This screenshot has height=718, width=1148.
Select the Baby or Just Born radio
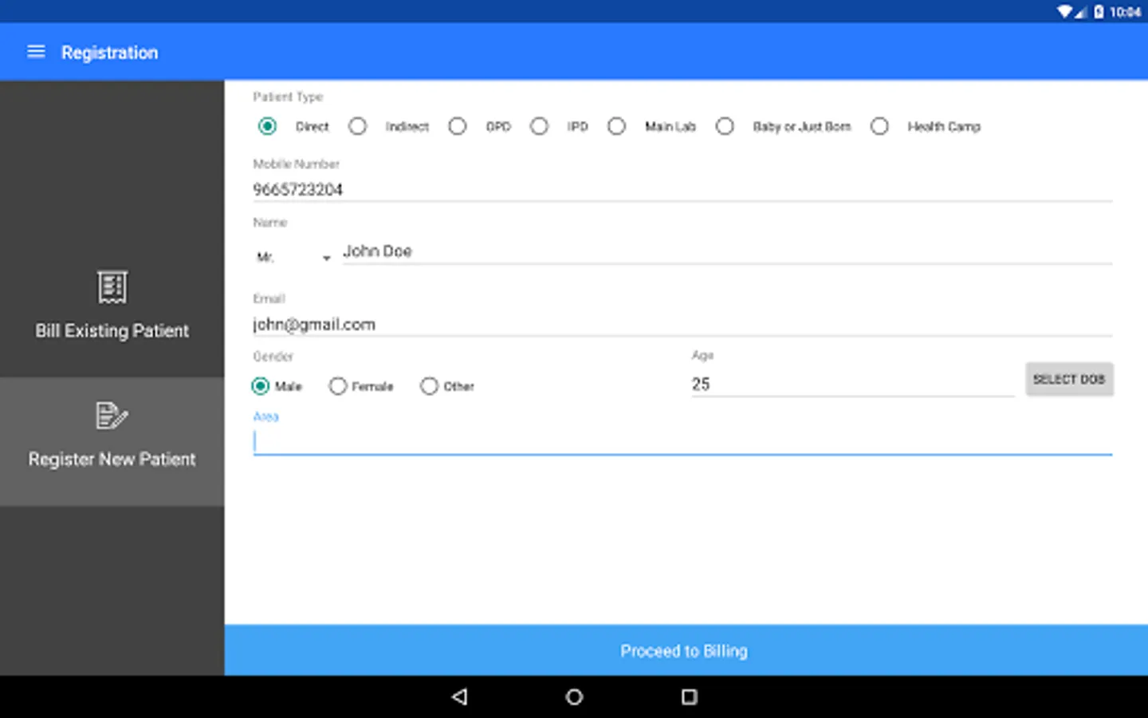pyautogui.click(x=725, y=126)
